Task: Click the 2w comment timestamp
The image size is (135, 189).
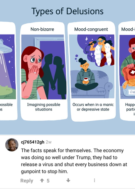Action: [48, 142]
